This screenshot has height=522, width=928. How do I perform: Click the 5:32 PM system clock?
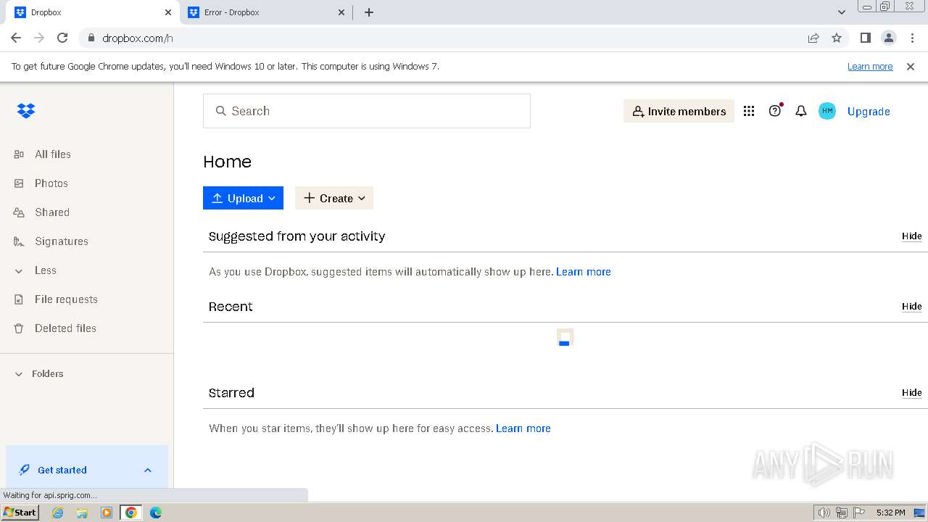(x=890, y=513)
